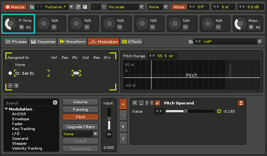Click the fifth macro N/A mapping icon

(153, 27)
